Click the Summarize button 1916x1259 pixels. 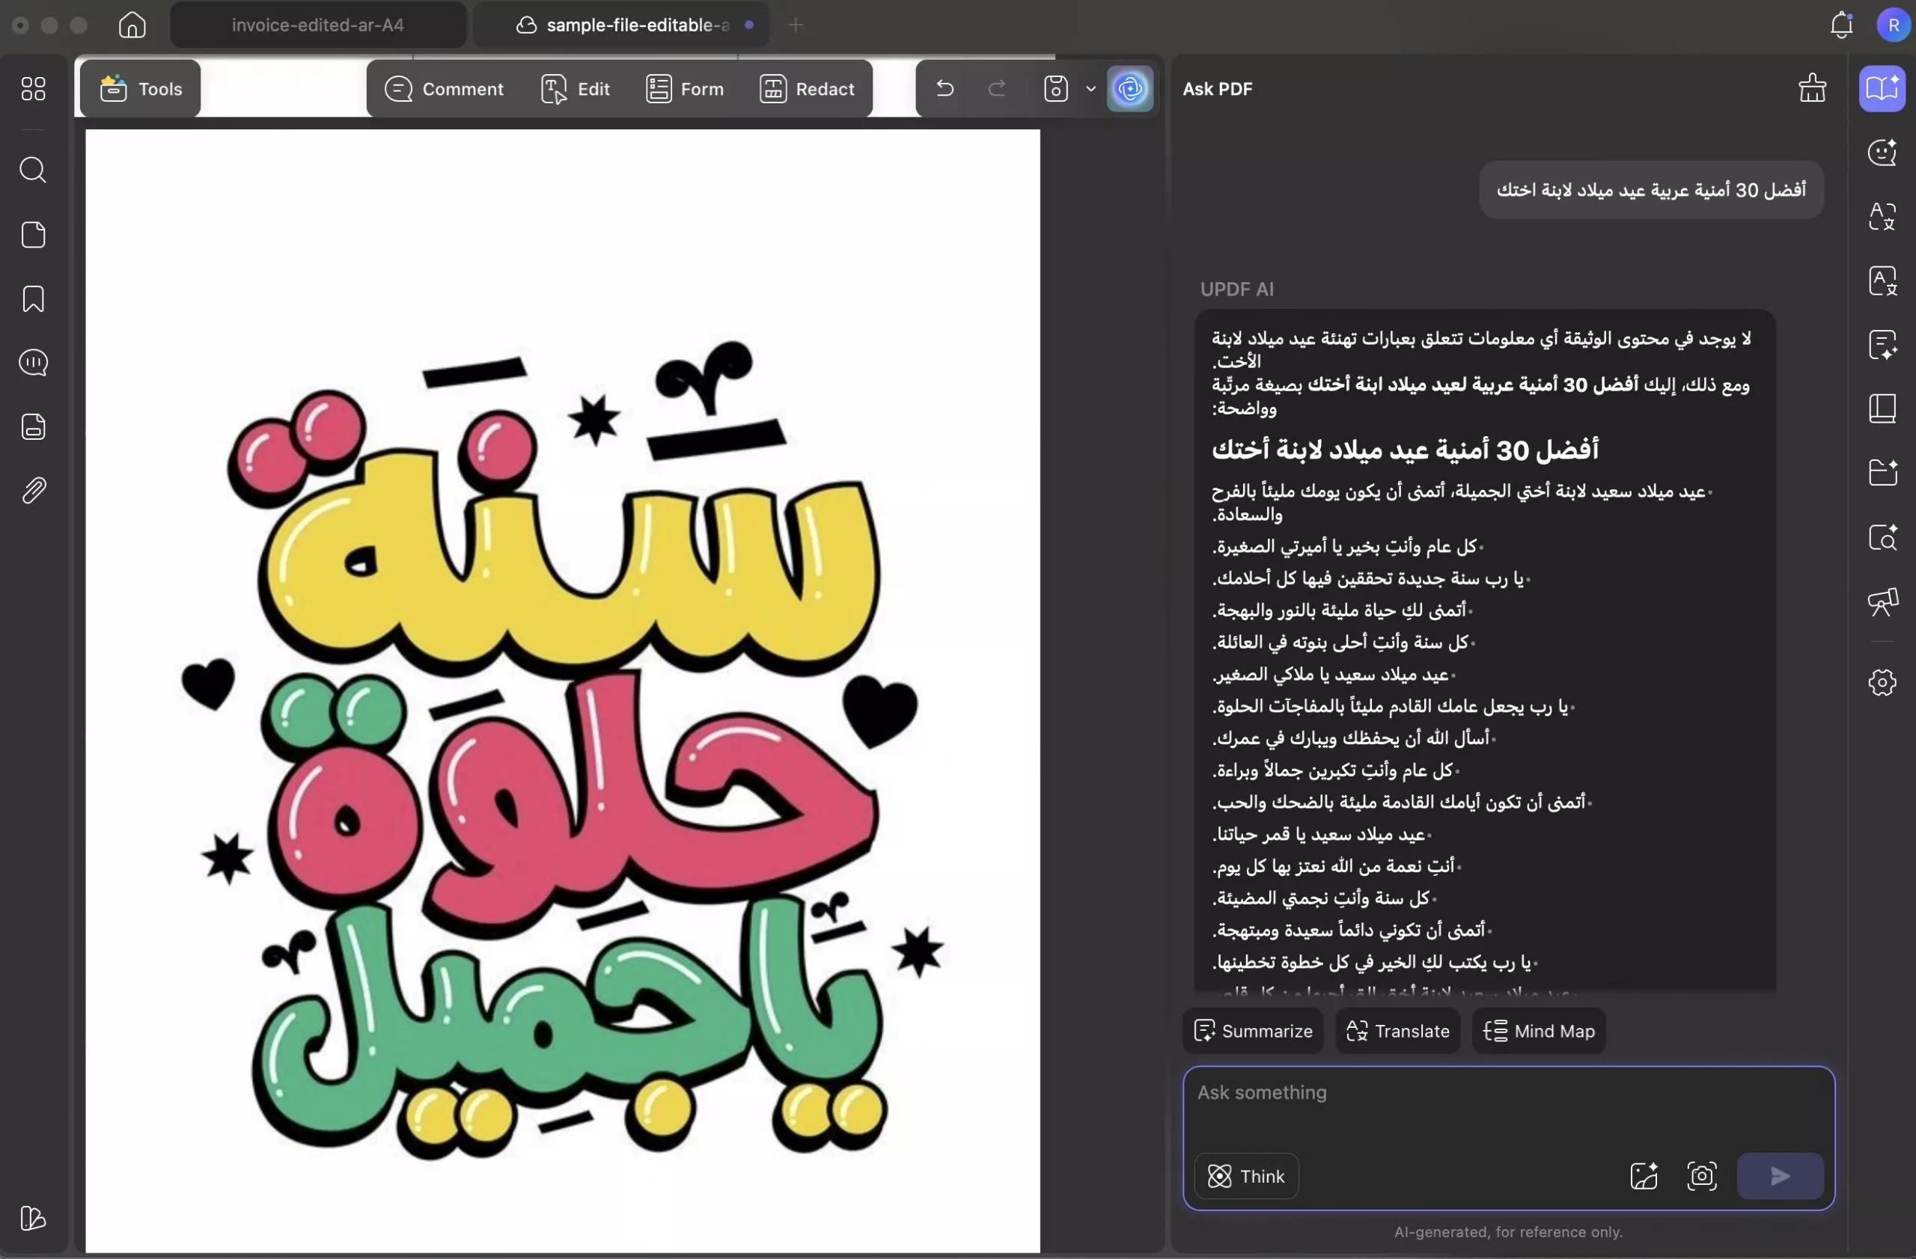pyautogui.click(x=1253, y=1031)
